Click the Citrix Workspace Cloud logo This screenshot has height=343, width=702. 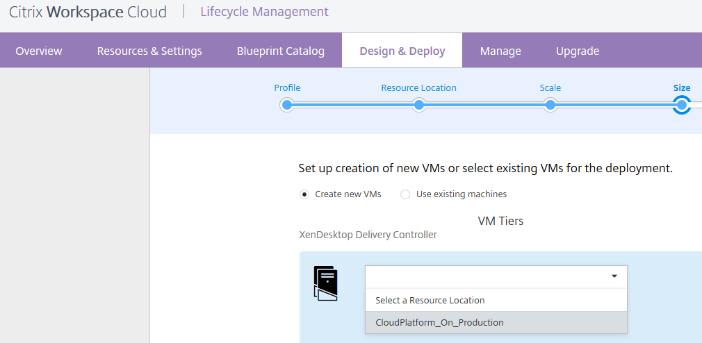click(x=88, y=12)
